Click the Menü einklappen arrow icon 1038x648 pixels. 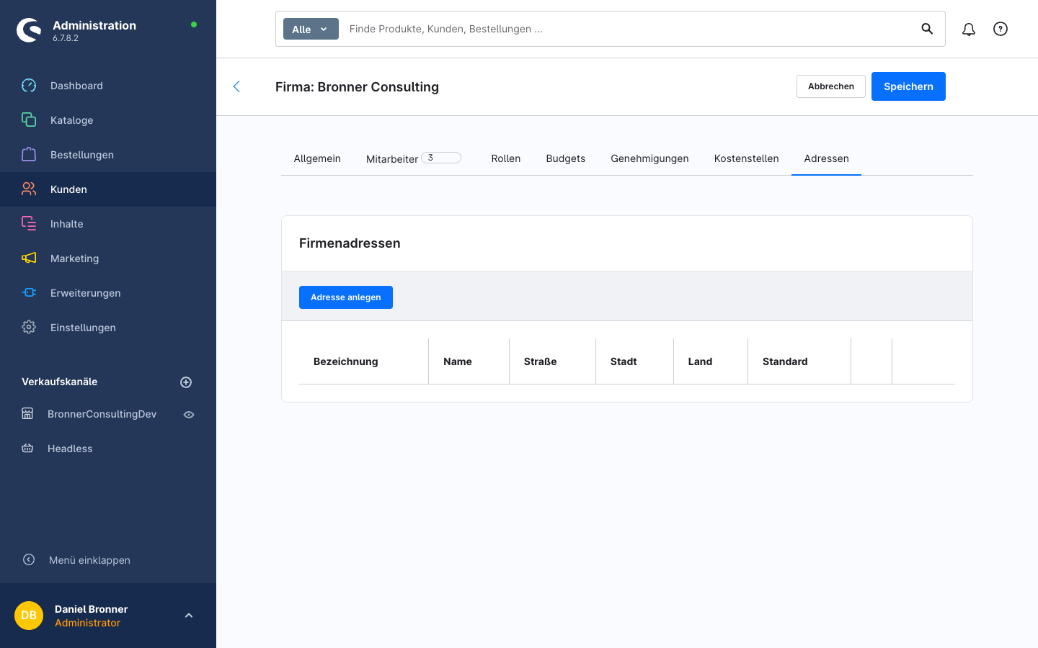click(29, 559)
